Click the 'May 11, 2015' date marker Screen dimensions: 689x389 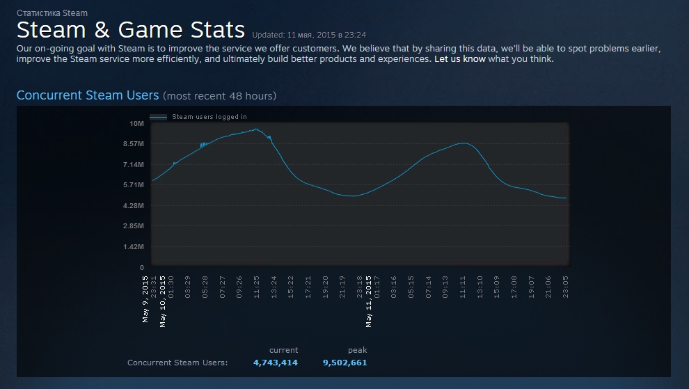pyautogui.click(x=369, y=301)
